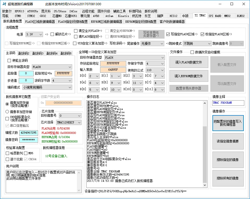250x199 pixels.
Task: Open the 存储字节数 dropdown
Action: coord(155,64)
